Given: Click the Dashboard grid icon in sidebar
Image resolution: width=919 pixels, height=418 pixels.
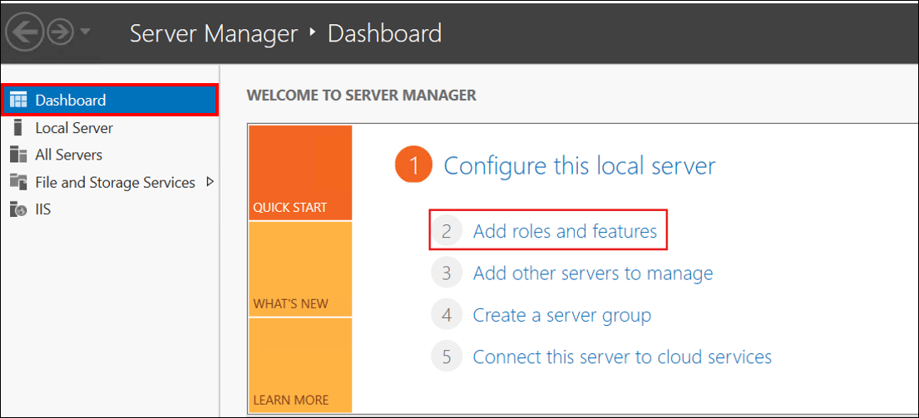Looking at the screenshot, I should (19, 100).
